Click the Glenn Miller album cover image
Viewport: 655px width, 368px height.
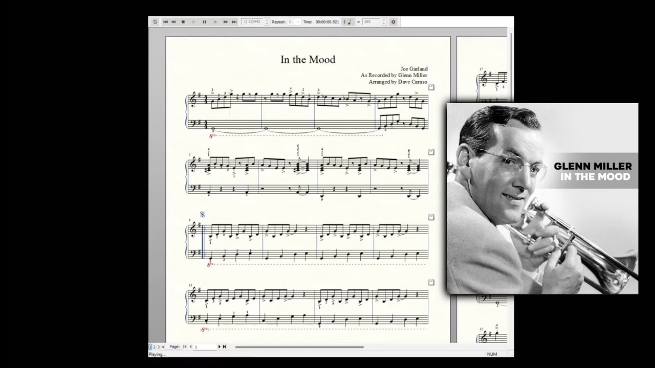(x=542, y=198)
